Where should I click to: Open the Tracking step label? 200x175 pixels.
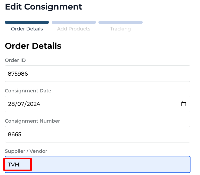pos(120,29)
